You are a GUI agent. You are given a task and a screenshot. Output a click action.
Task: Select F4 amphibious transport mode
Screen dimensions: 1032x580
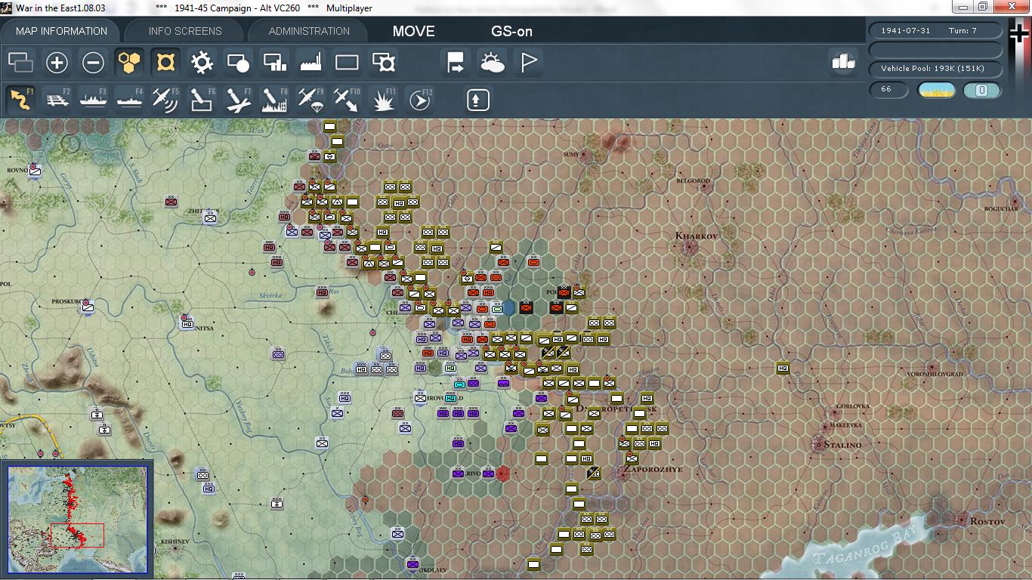coord(129,100)
